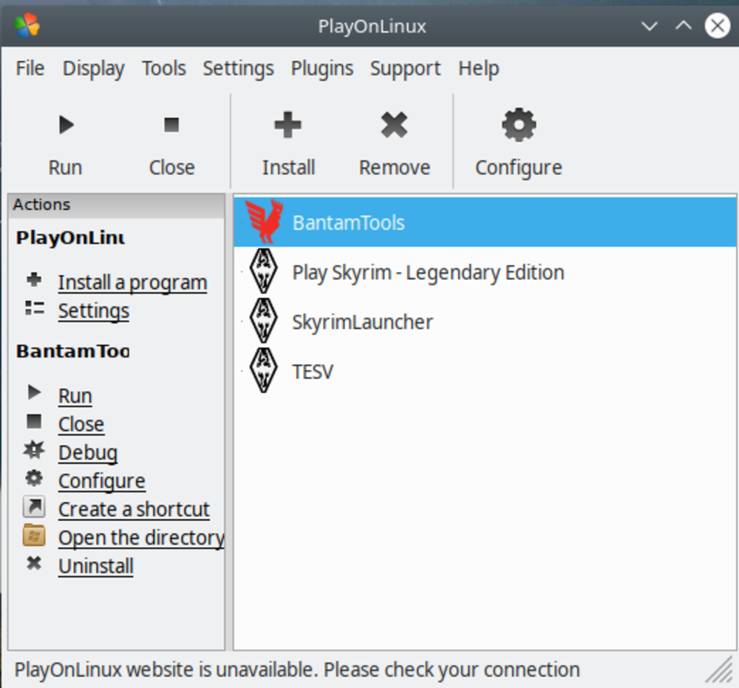
Task: Click the PlayOnLinux clover logo in title bar
Action: [27, 25]
